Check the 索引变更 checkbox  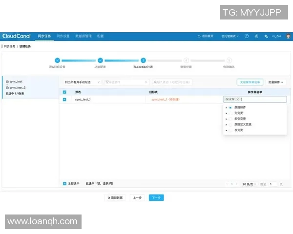(230, 119)
